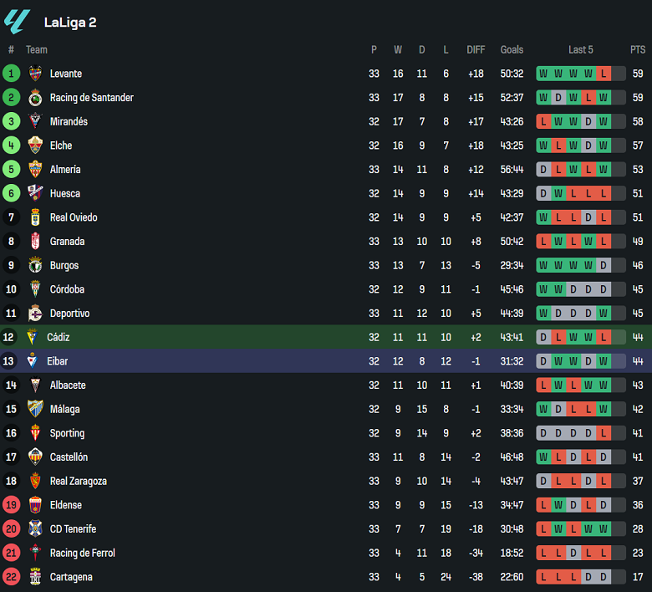Sort table by DIFF column header
This screenshot has width=652, height=592.
tap(476, 50)
